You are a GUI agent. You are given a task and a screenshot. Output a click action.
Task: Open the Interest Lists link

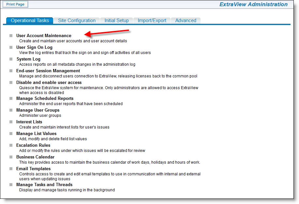click(x=29, y=122)
